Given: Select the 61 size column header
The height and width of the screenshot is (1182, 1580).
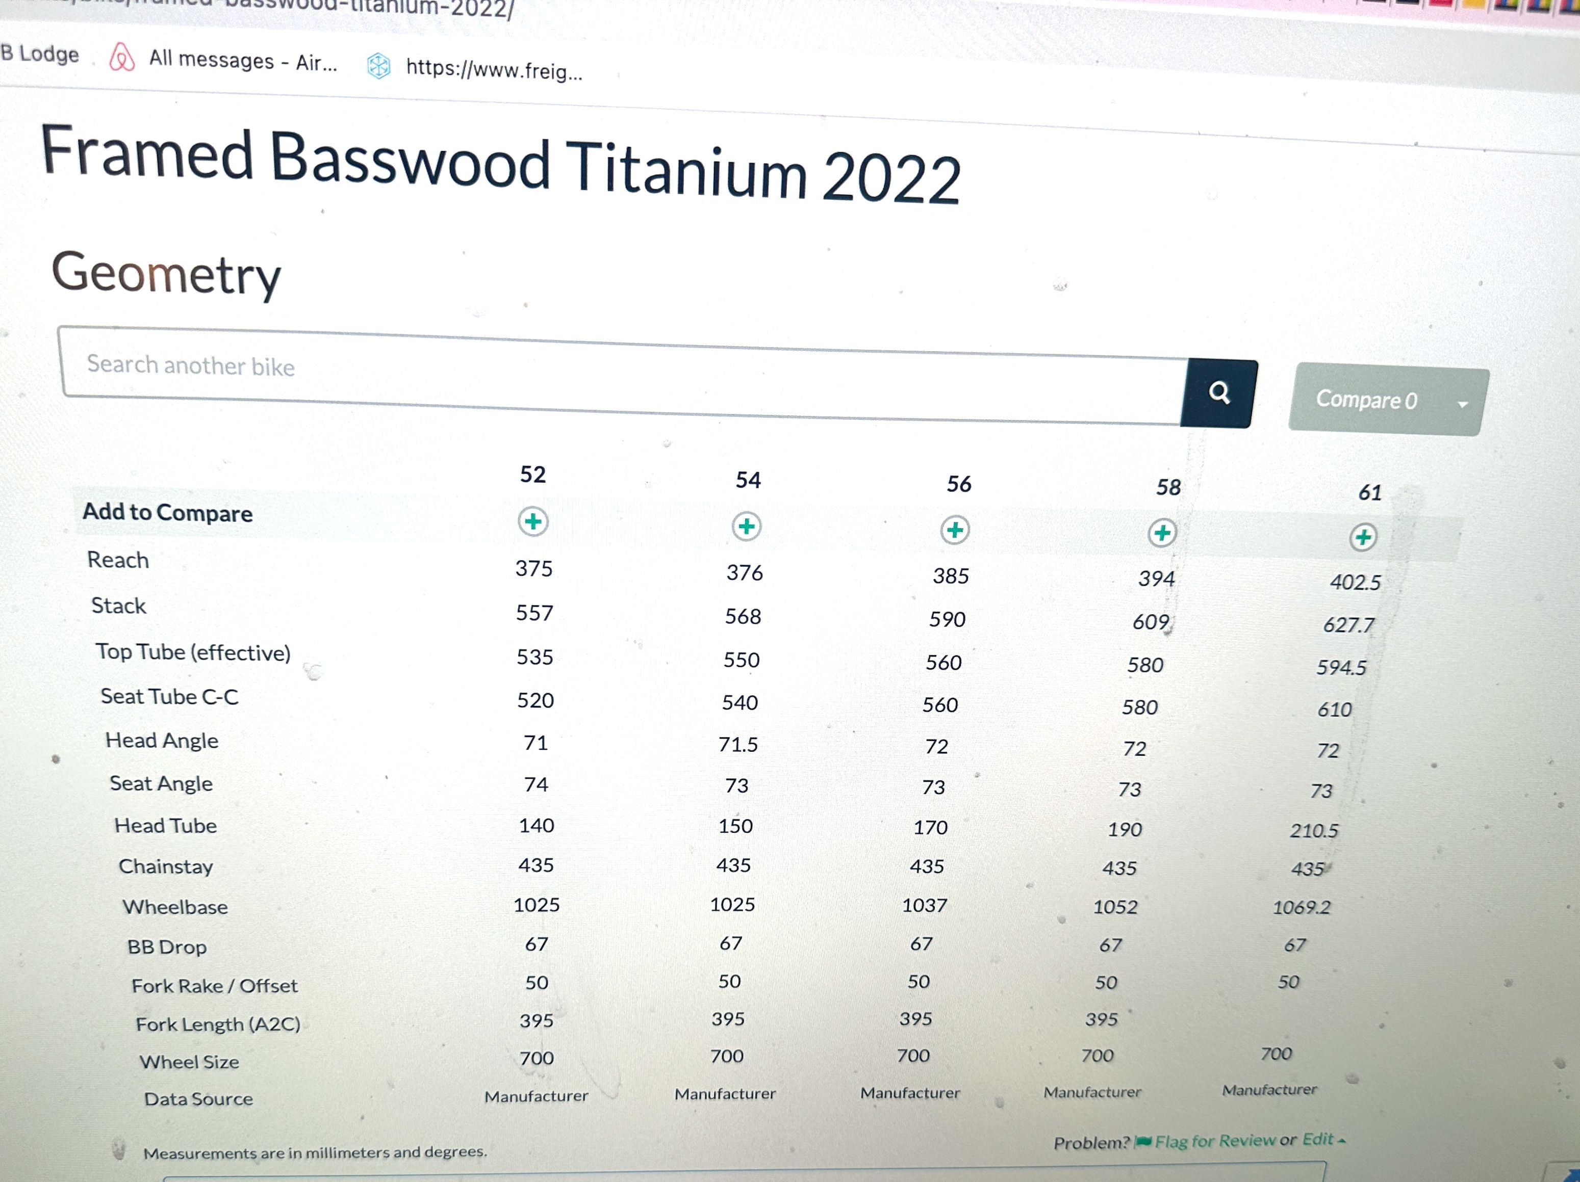Looking at the screenshot, I should [x=1369, y=492].
